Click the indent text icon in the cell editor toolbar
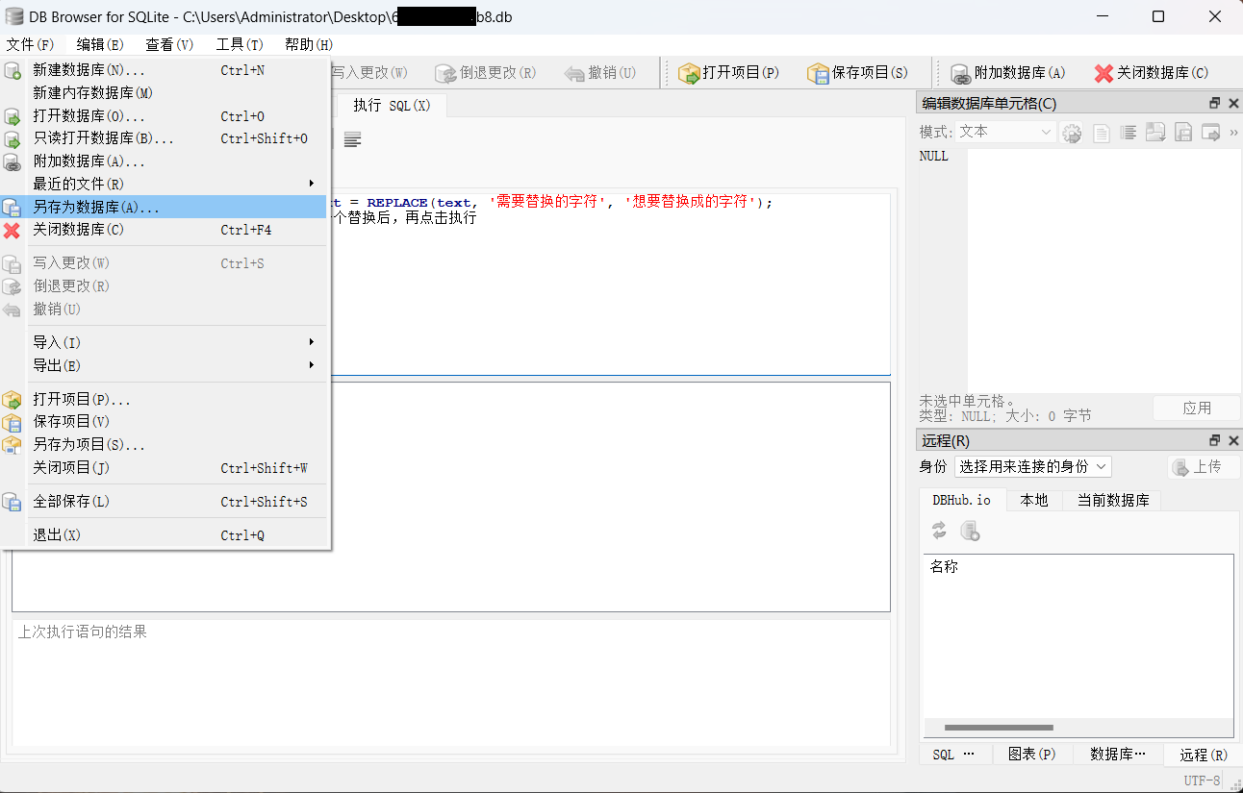Screen dimensions: 1243x793 tap(1128, 133)
